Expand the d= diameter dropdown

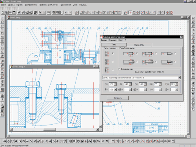tap(115, 84)
